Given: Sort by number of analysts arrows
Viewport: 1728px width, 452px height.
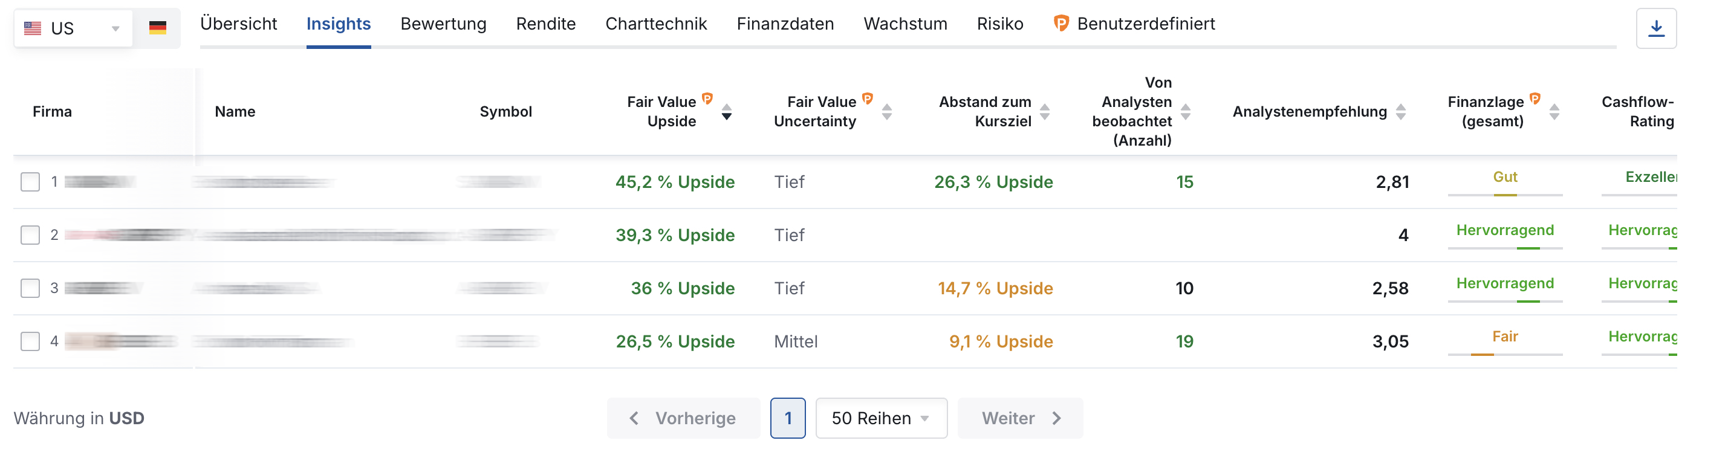Looking at the screenshot, I should click(1185, 111).
